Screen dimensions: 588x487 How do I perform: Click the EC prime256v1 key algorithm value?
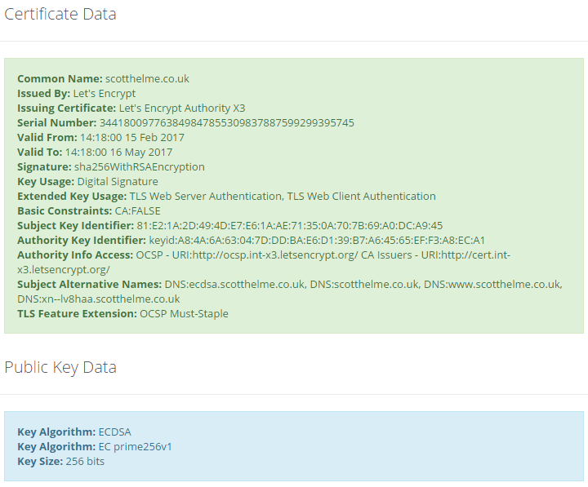click(x=135, y=447)
